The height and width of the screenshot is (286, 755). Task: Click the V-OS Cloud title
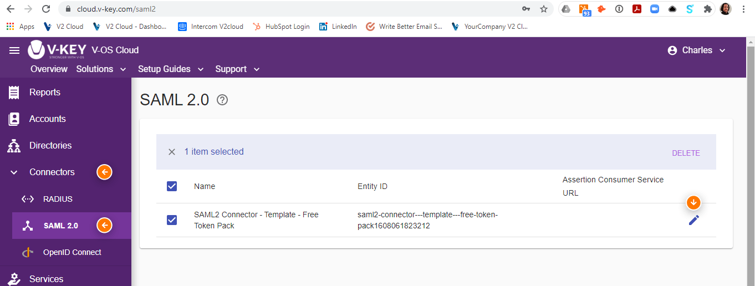pyautogui.click(x=115, y=50)
